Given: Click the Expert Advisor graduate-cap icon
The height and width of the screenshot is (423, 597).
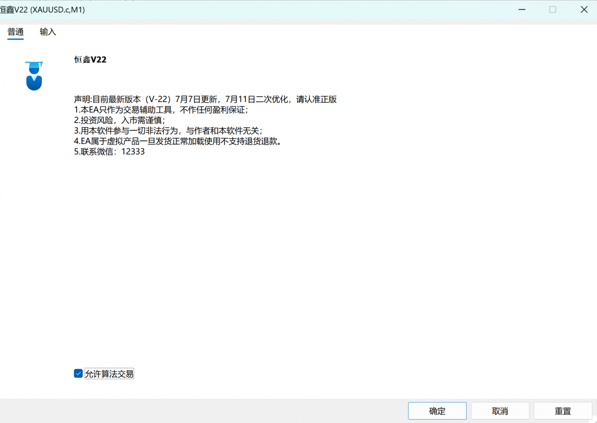Looking at the screenshot, I should tap(34, 76).
